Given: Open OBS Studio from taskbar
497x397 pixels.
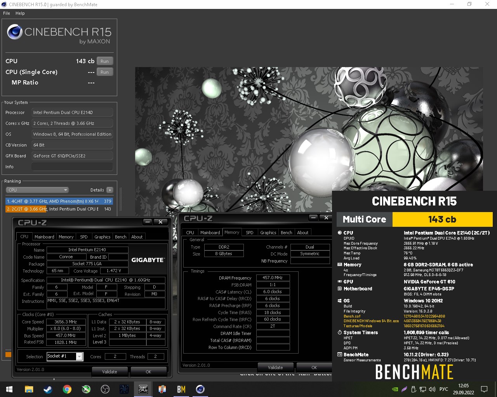Looking at the screenshot, I should (x=105, y=389).
